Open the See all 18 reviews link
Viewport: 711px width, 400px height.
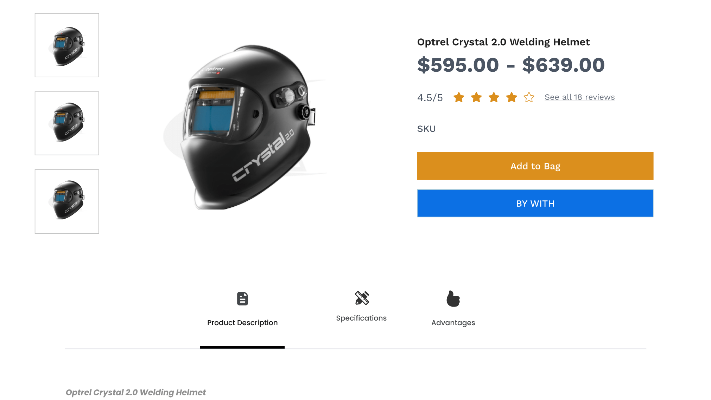point(579,97)
